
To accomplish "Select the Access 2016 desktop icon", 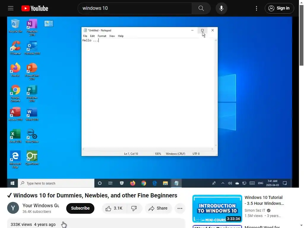I will tap(15, 114).
